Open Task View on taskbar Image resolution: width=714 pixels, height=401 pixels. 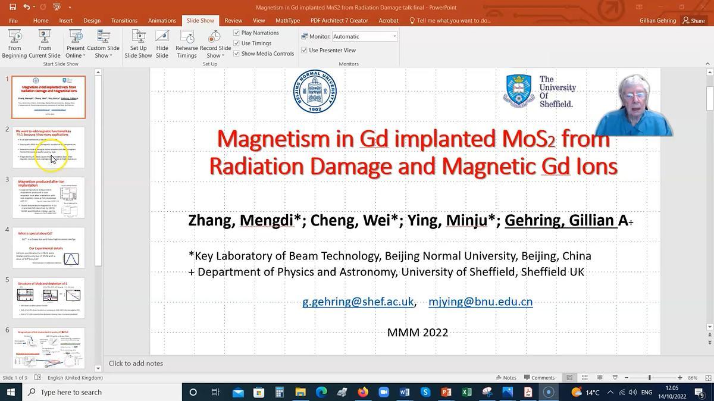click(x=215, y=392)
